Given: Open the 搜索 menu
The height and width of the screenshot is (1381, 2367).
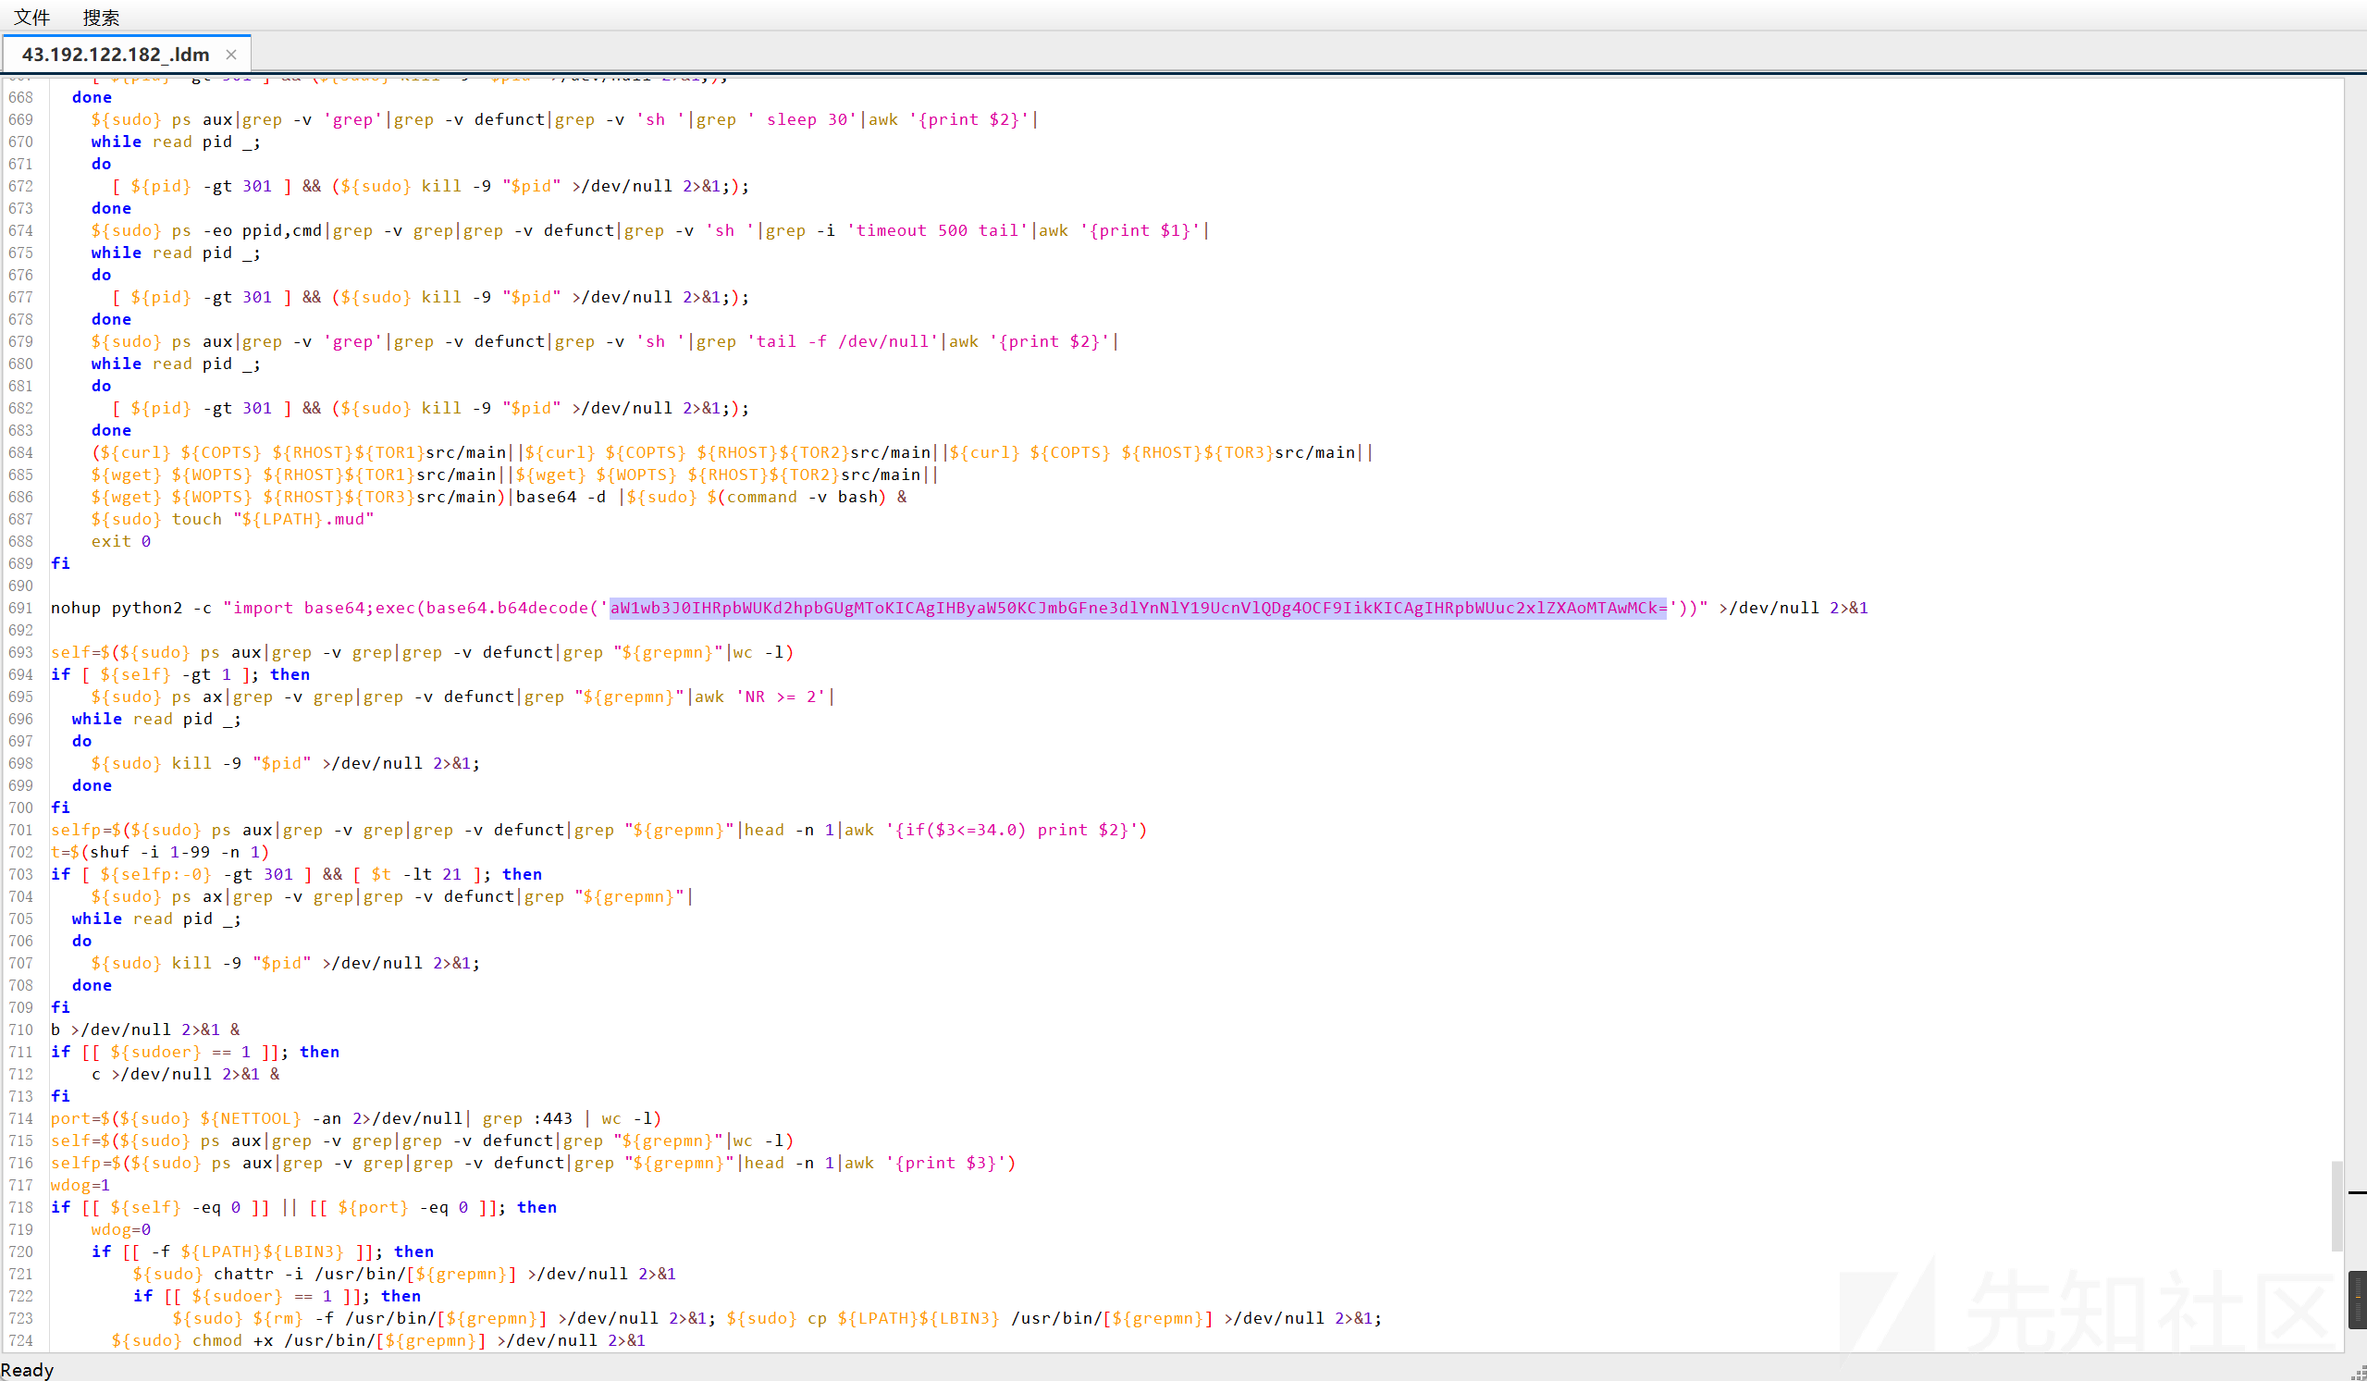Looking at the screenshot, I should point(101,17).
